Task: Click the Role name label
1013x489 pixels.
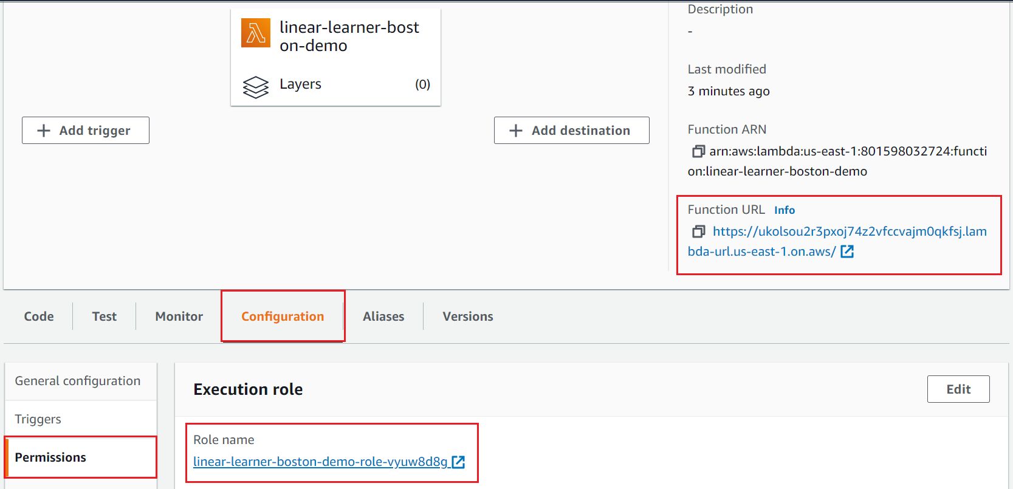Action: click(224, 440)
